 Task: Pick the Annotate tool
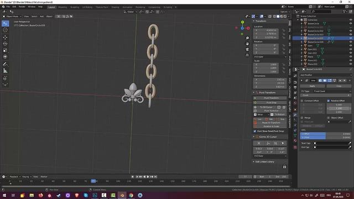(x=5, y=64)
